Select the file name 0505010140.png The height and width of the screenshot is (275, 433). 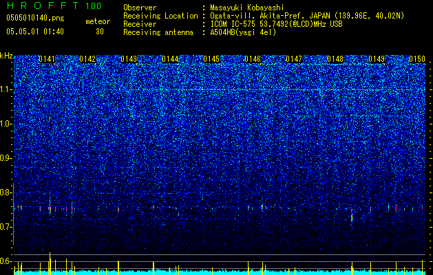pyautogui.click(x=35, y=18)
